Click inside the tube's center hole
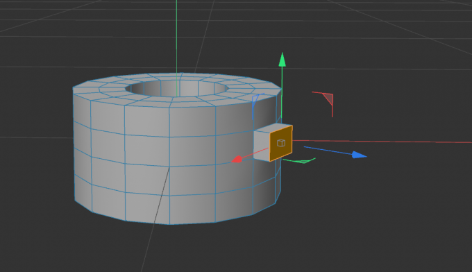The width and height of the screenshot is (472, 272). [x=177, y=88]
